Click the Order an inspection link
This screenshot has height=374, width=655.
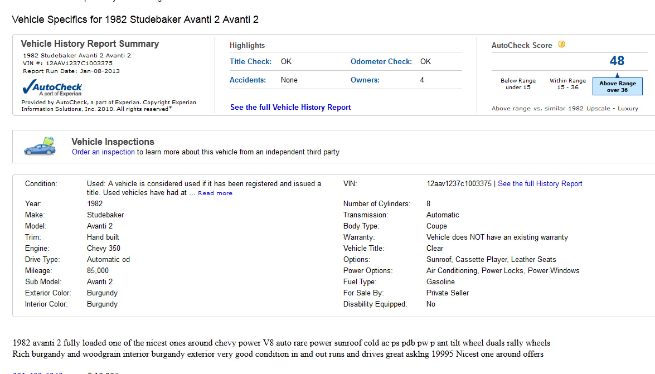(103, 152)
